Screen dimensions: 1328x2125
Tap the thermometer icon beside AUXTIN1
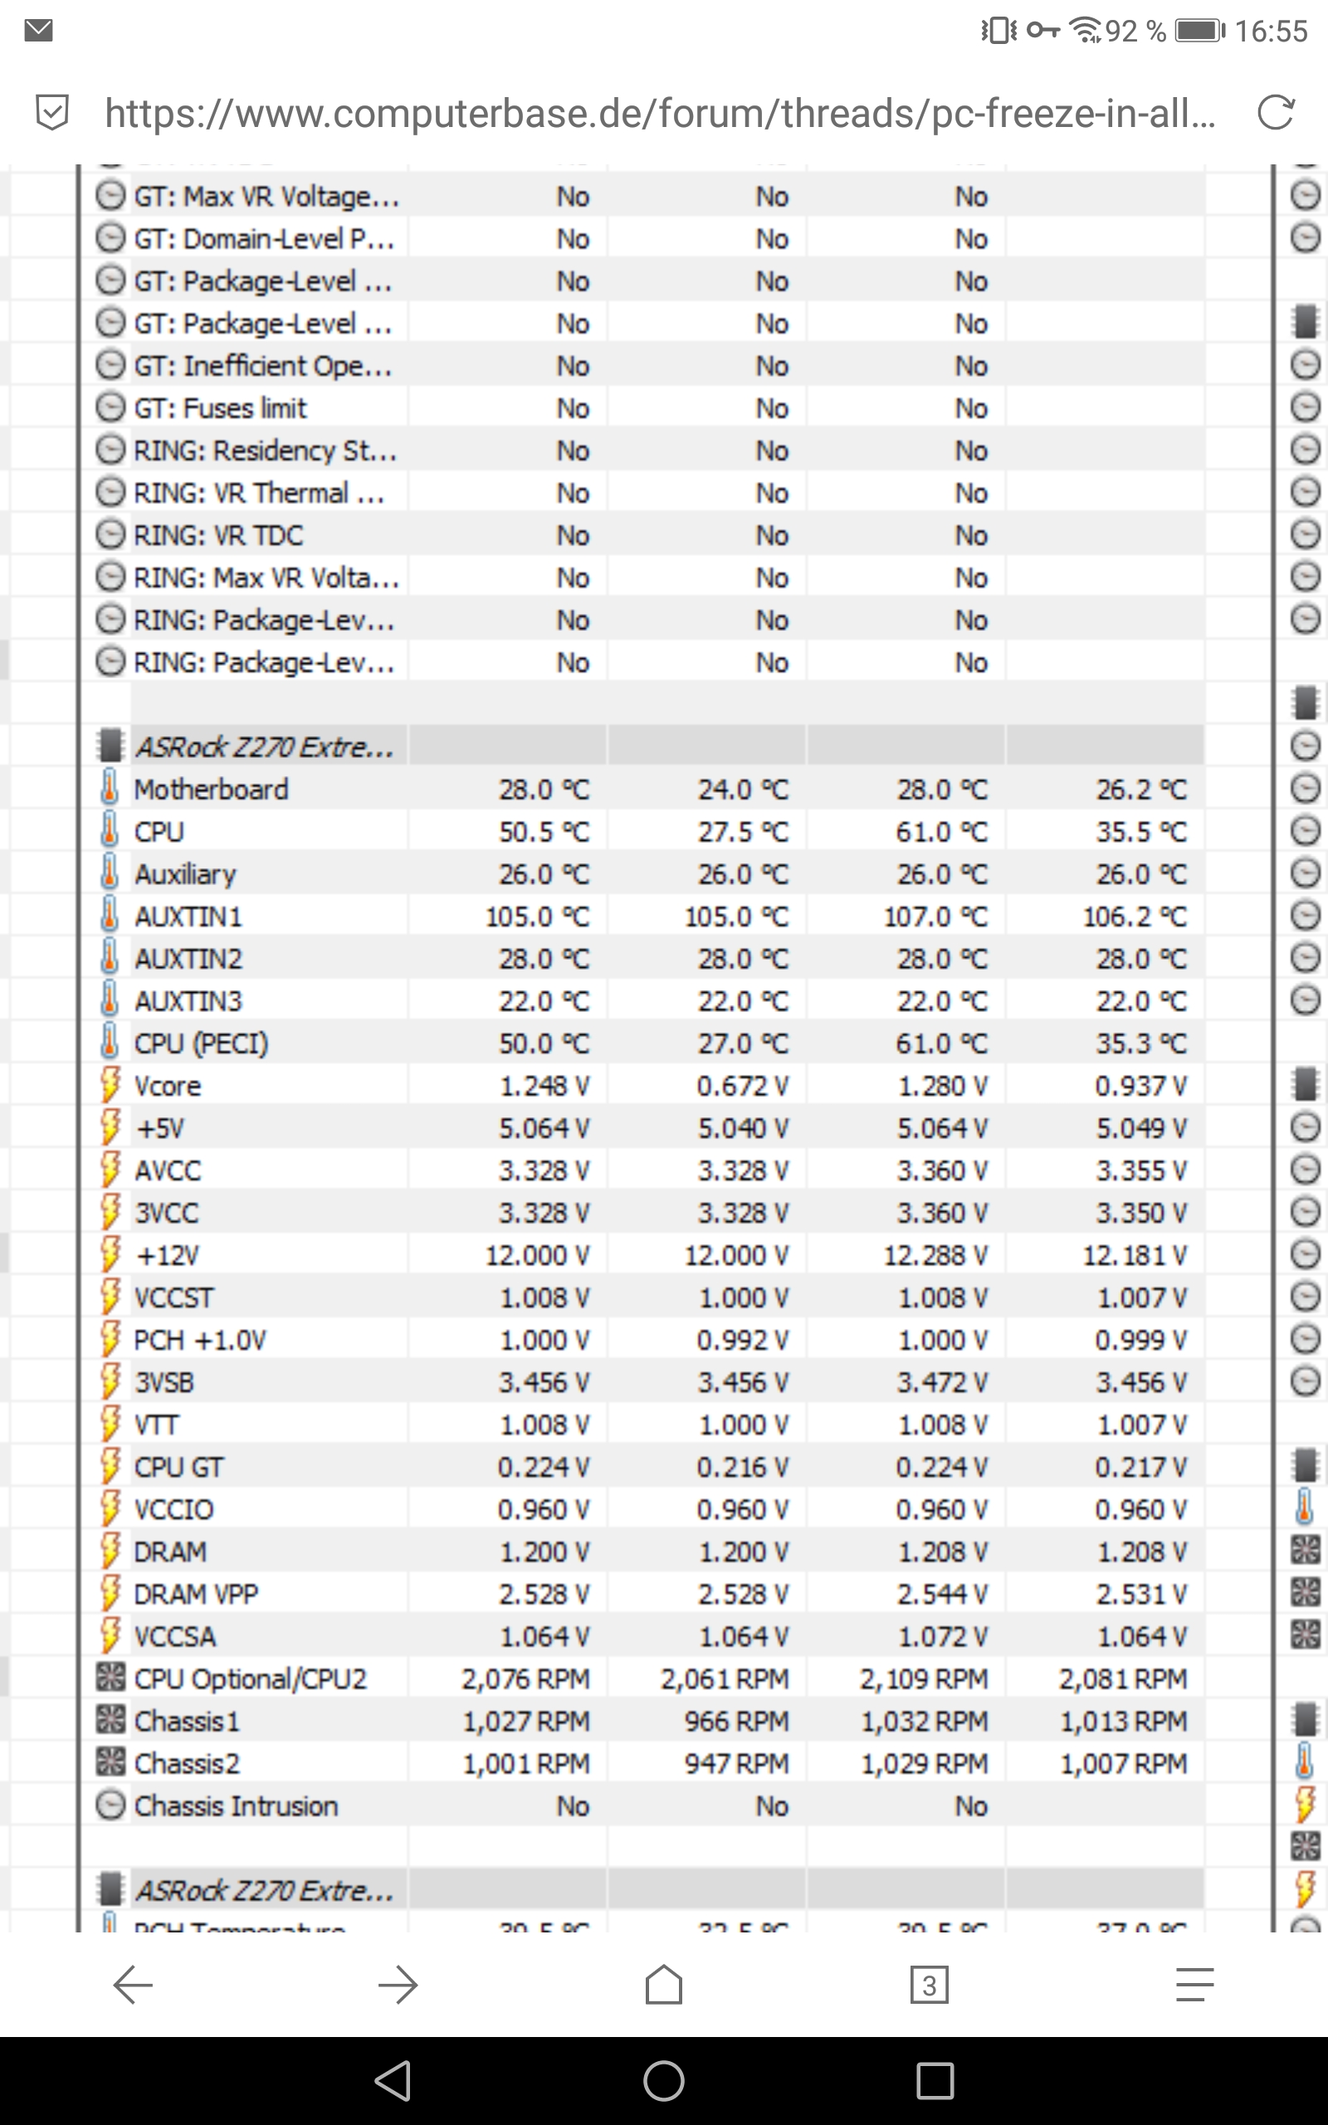tap(110, 916)
